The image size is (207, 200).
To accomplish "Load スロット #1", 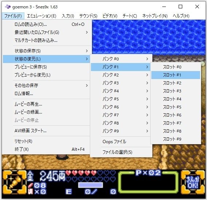I will [176, 75].
